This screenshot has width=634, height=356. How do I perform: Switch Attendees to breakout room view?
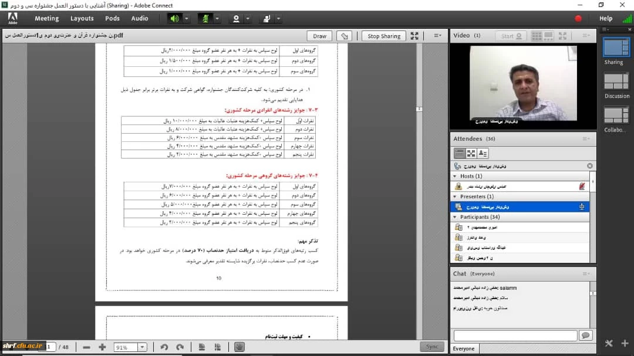pyautogui.click(x=471, y=153)
